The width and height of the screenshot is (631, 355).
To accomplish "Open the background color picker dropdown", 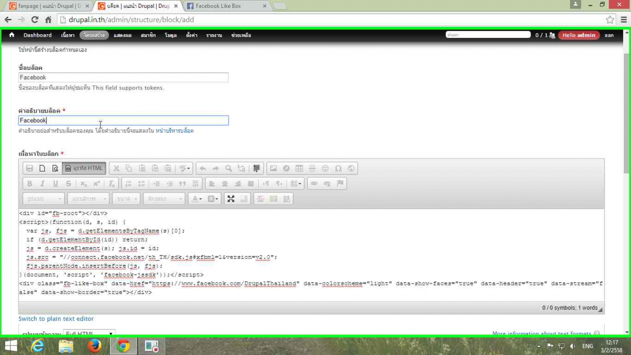I will click(x=213, y=199).
